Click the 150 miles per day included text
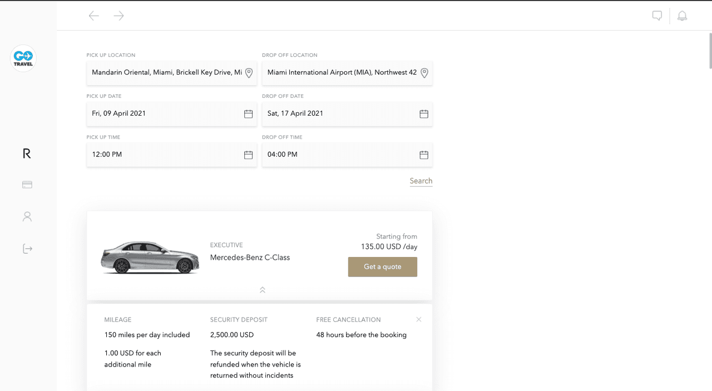The height and width of the screenshot is (391, 712). point(147,335)
